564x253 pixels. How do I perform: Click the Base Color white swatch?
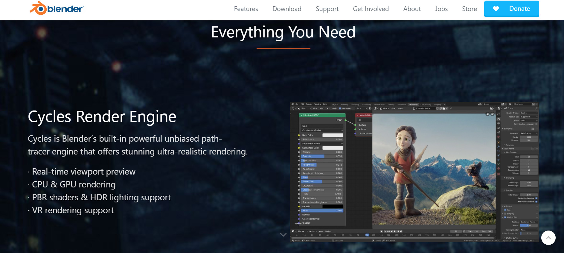(x=333, y=135)
